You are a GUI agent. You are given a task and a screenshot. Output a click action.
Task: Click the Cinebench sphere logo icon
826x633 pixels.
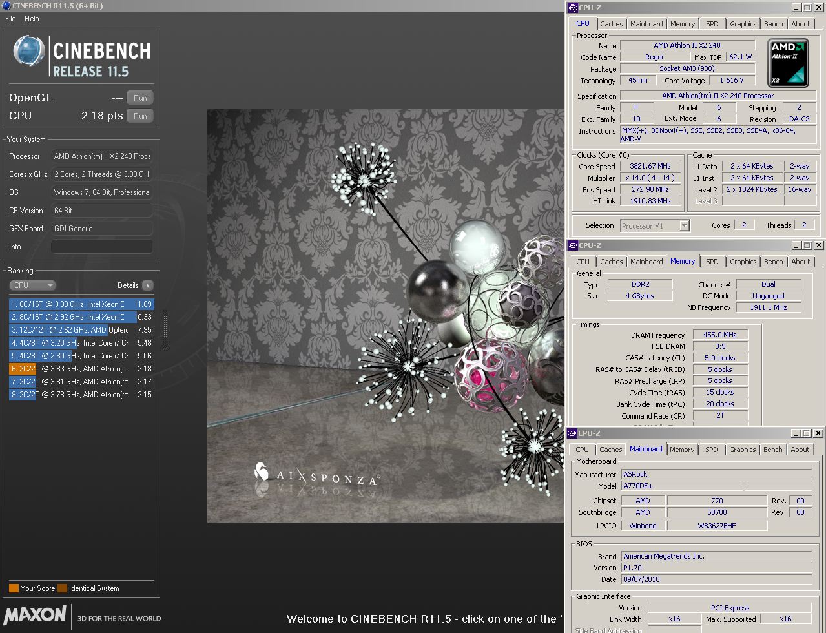pos(28,51)
